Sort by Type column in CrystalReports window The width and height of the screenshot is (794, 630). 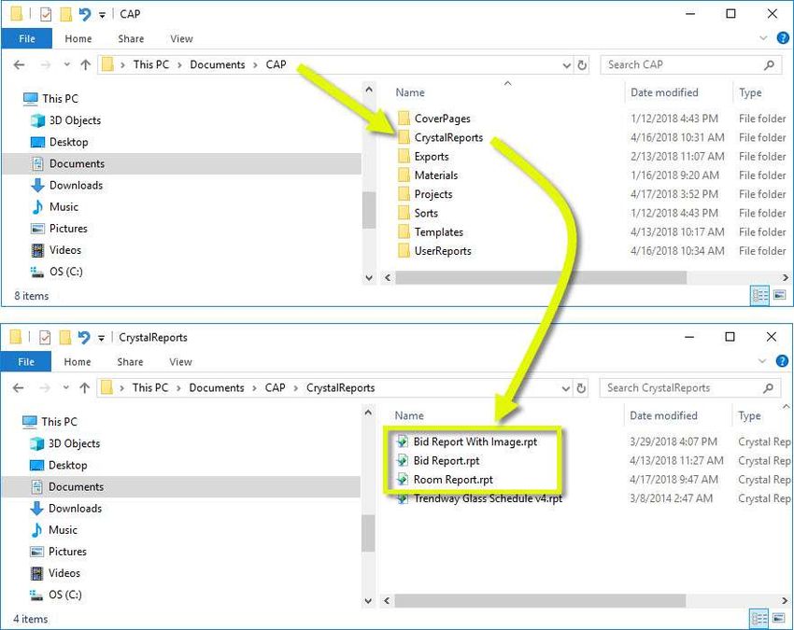749,416
